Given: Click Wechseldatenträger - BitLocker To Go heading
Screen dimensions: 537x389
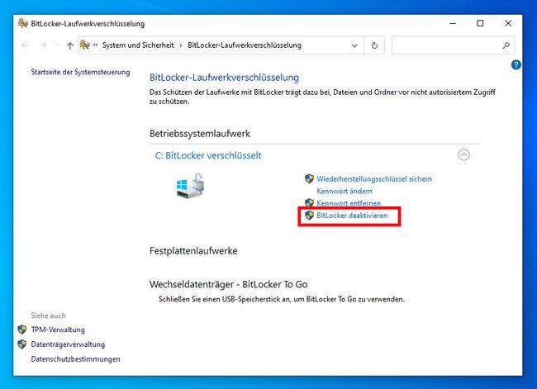Looking at the screenshot, I should click(x=228, y=284).
